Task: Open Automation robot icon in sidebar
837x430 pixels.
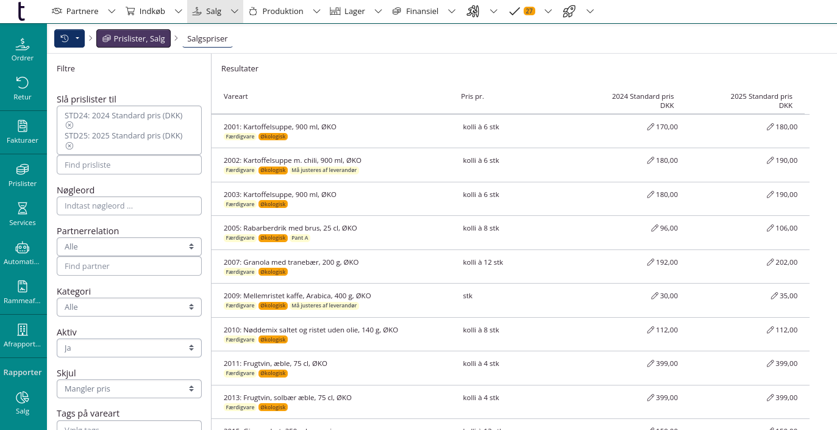Action: (23, 254)
